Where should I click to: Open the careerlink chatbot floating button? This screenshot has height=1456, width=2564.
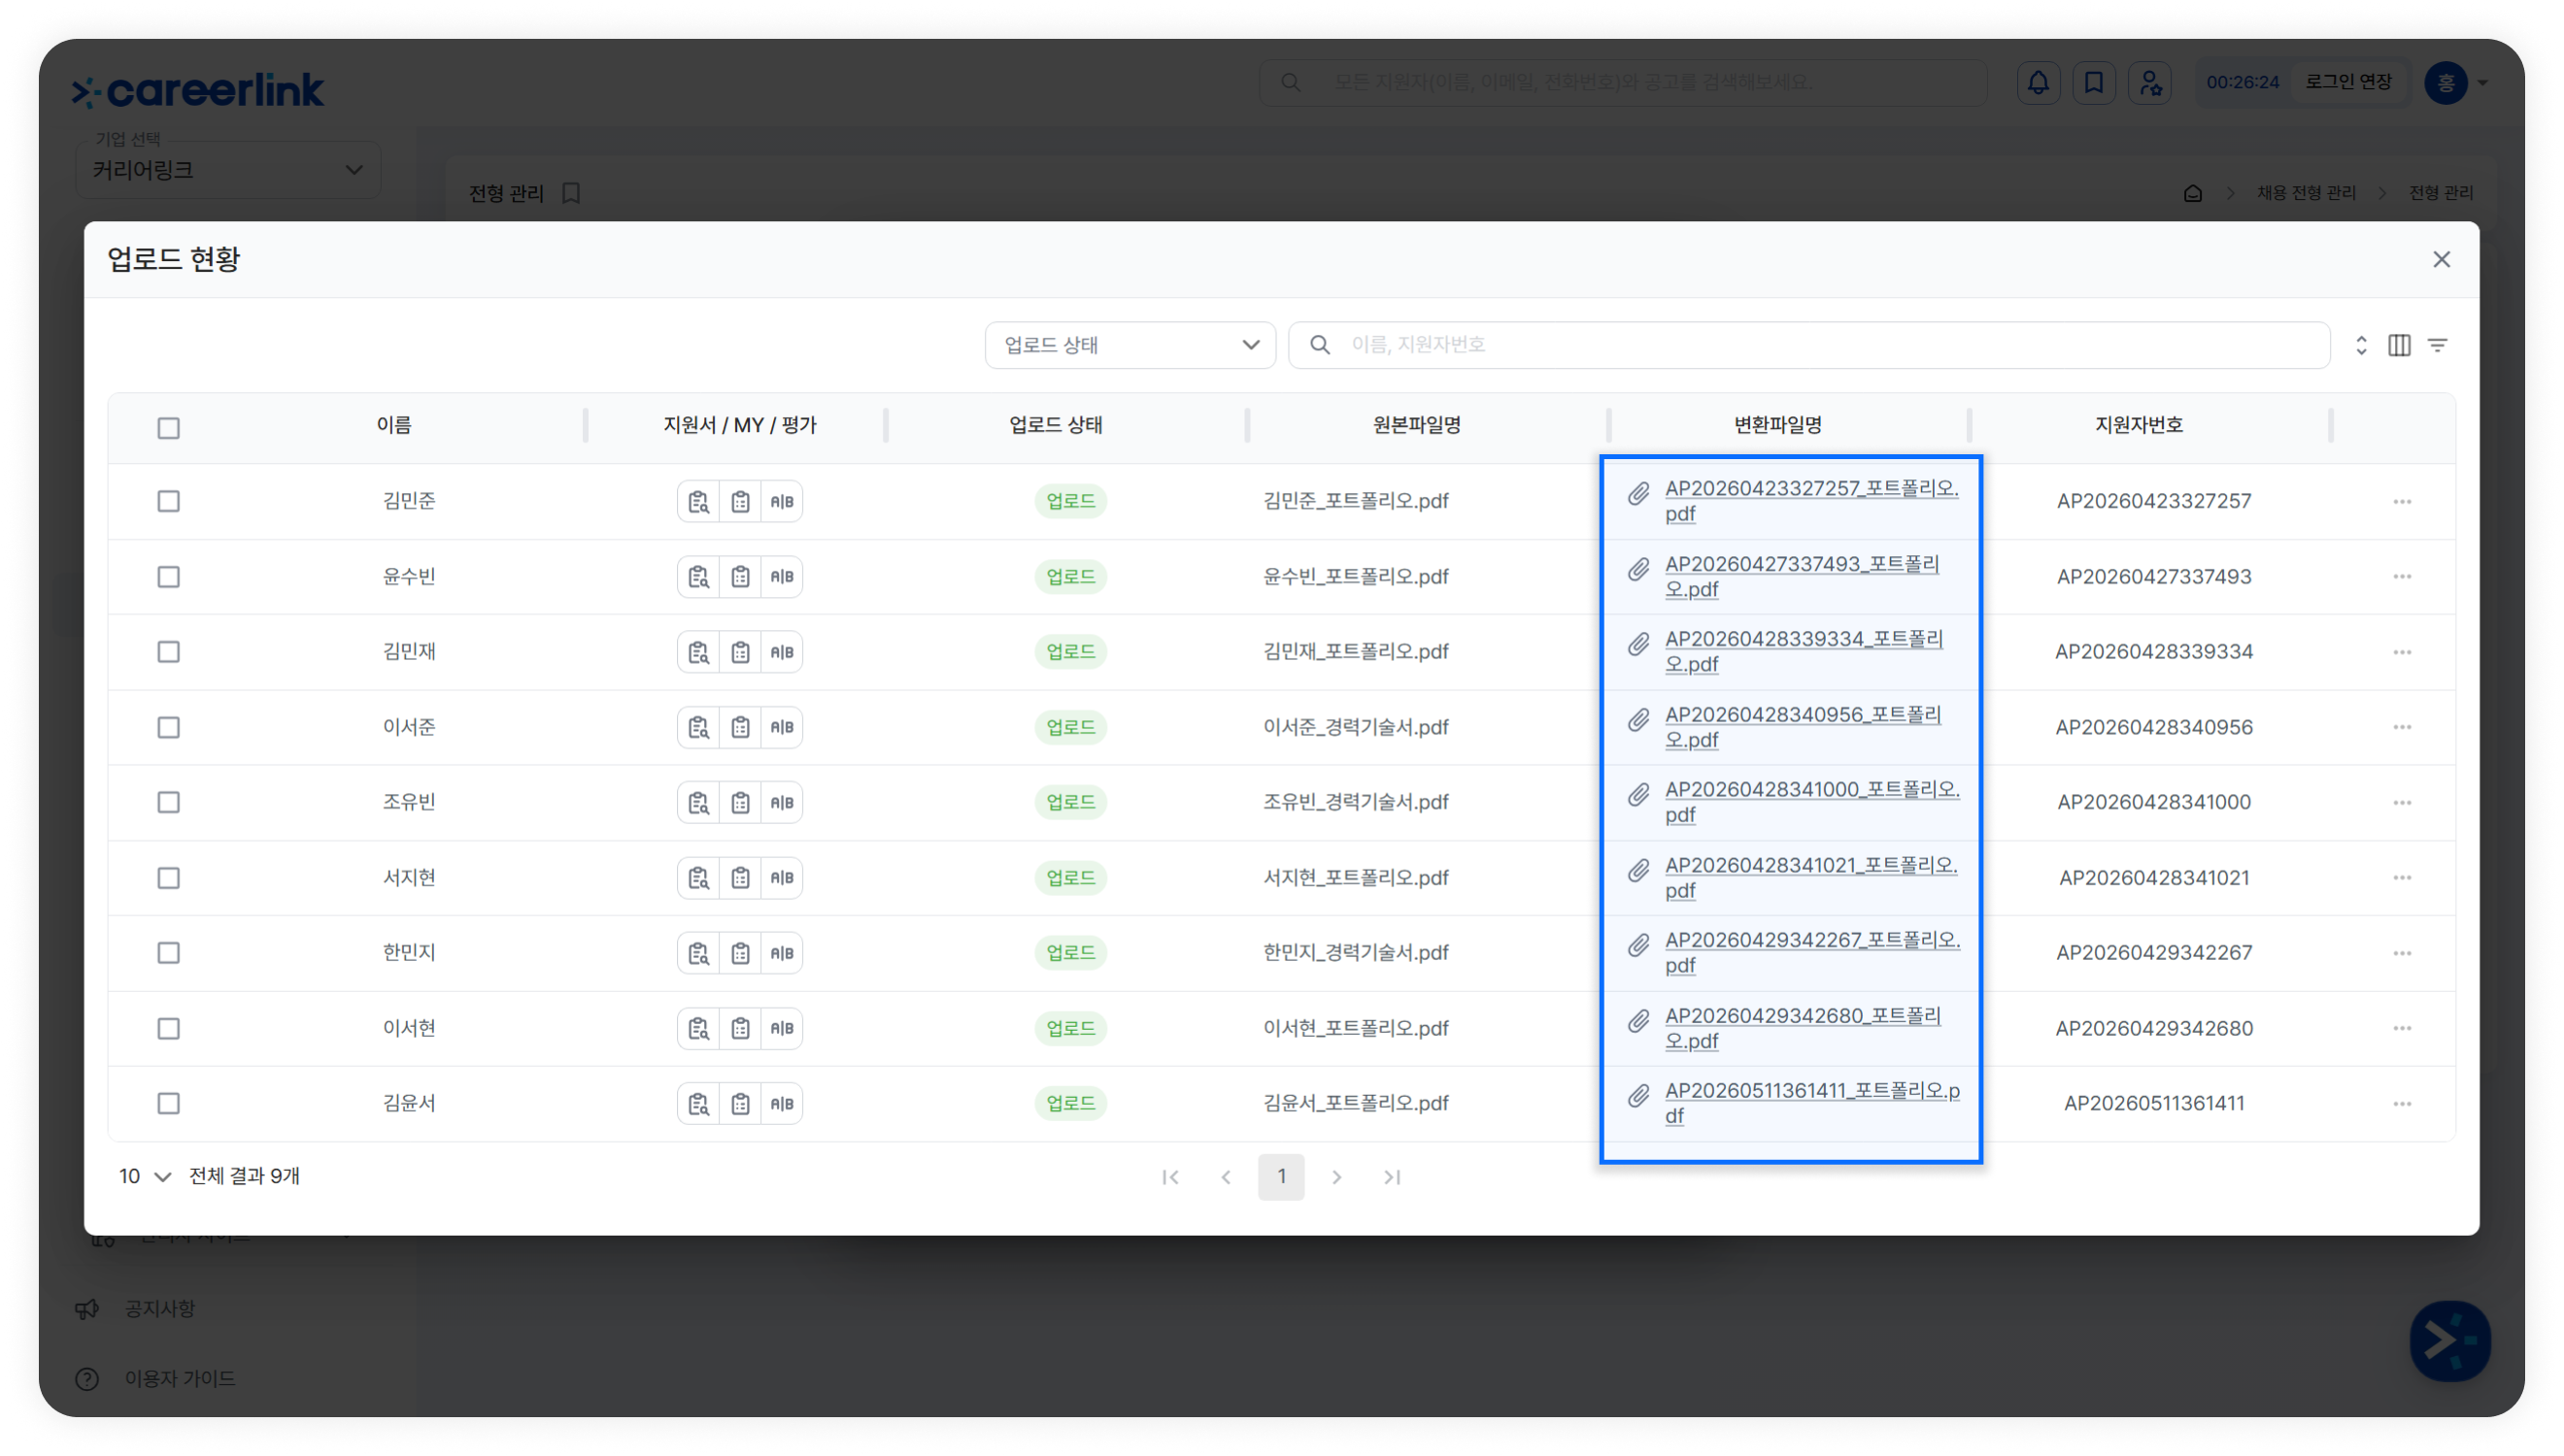point(2450,1340)
